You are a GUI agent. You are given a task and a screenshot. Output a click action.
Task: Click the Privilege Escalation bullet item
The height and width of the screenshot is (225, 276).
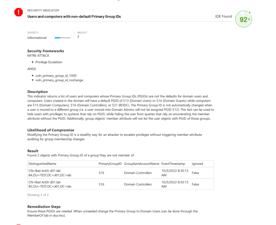click(x=49, y=62)
